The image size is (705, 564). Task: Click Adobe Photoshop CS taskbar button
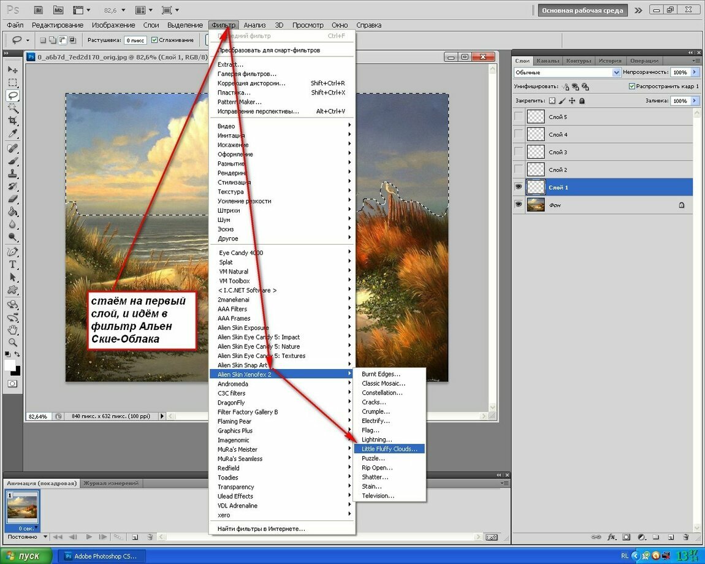[x=101, y=557]
